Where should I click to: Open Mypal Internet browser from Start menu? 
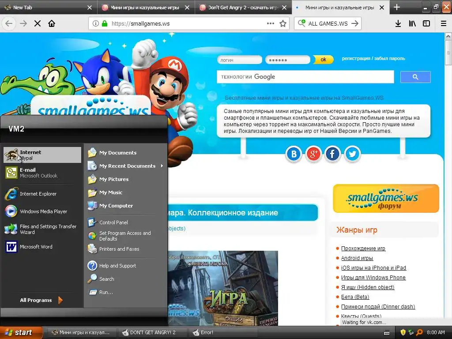click(42, 155)
